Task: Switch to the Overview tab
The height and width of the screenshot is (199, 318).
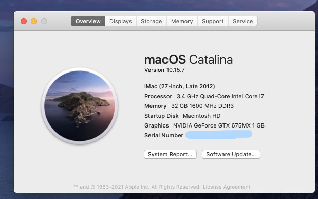Action: point(88,21)
